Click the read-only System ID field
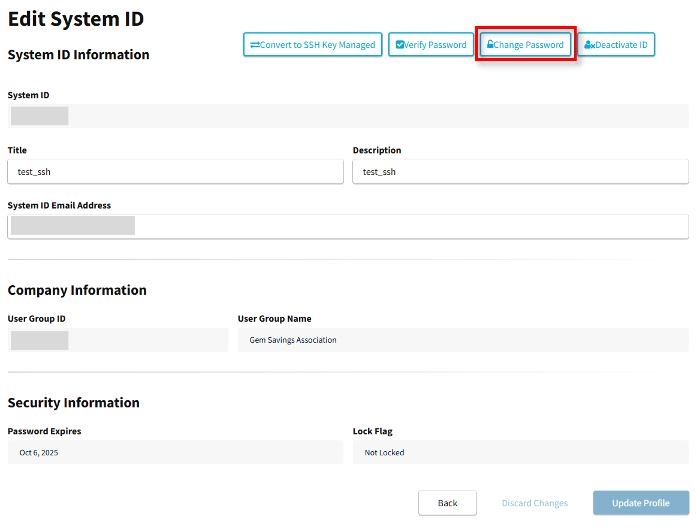 coord(348,116)
